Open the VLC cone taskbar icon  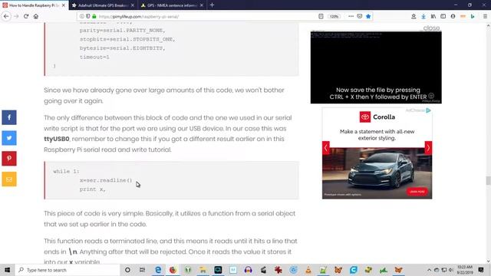tap(308, 270)
